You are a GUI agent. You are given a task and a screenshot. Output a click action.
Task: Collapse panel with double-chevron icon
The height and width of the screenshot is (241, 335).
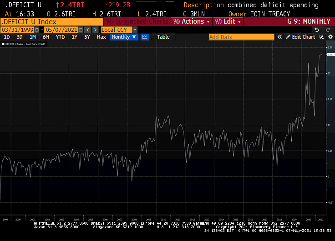click(279, 37)
